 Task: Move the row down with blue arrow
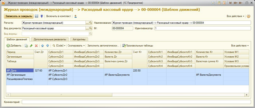47,46
